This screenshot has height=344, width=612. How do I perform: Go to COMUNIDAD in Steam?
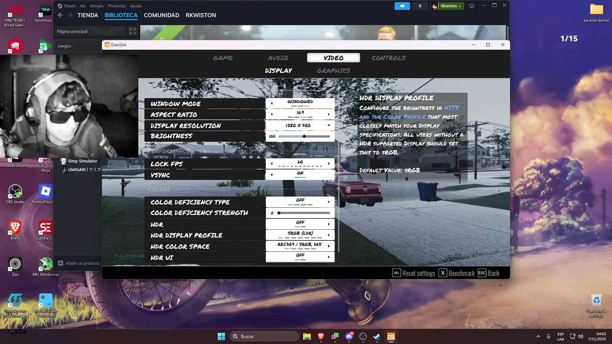click(162, 15)
